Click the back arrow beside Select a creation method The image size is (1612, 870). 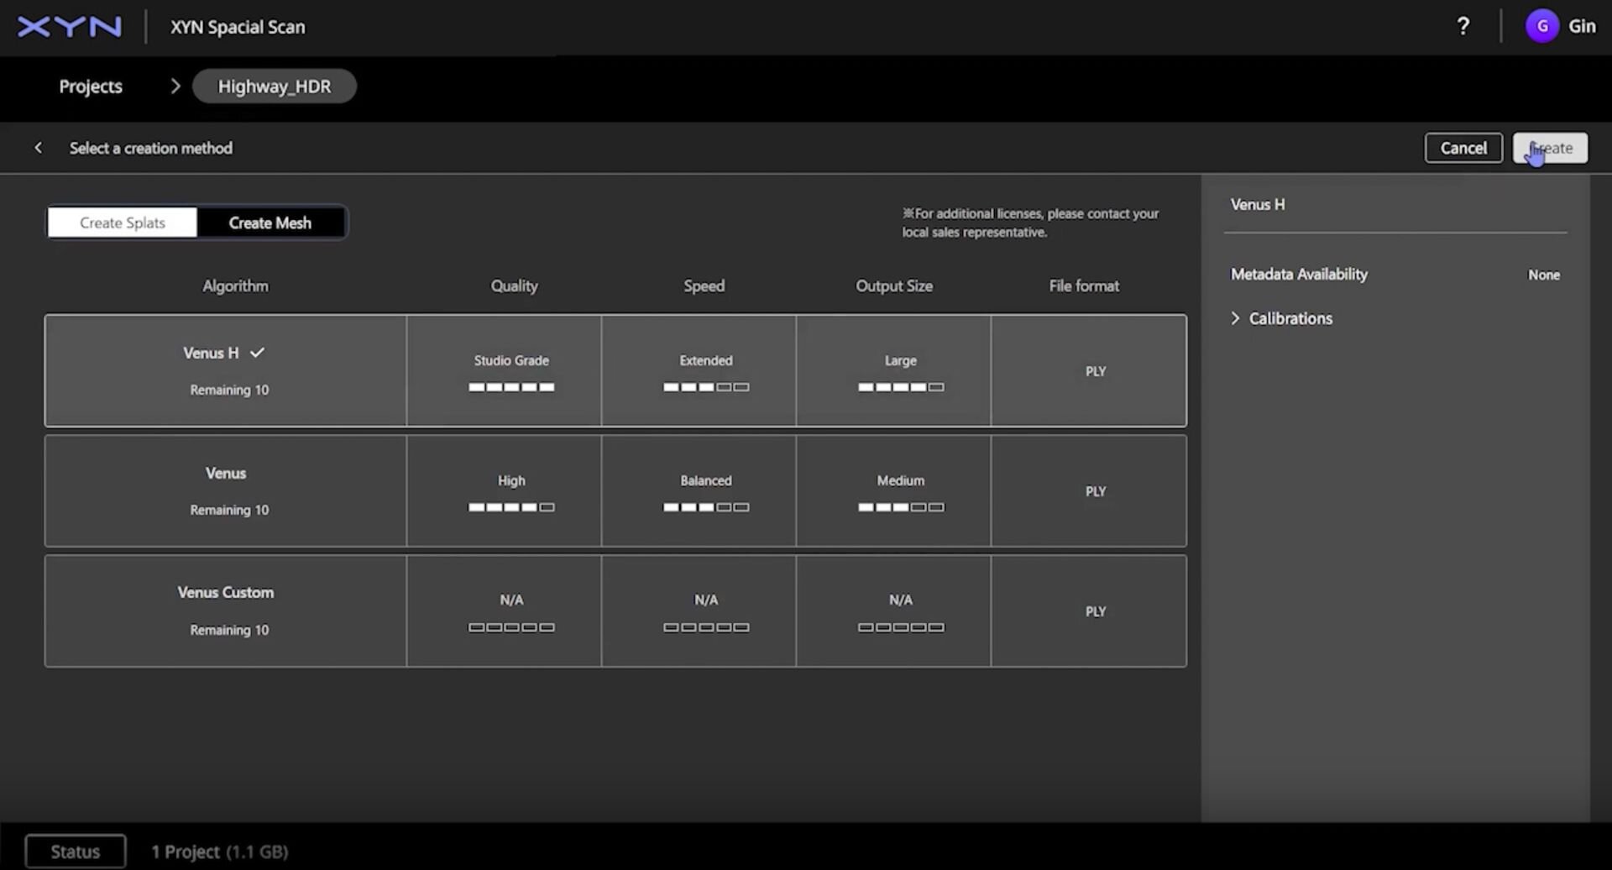coord(38,148)
